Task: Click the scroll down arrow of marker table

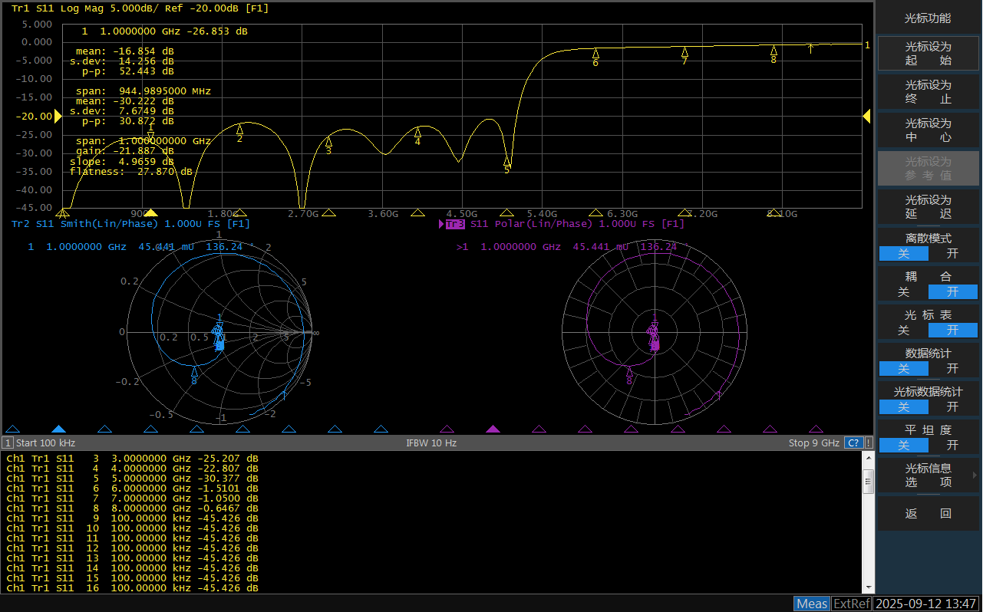Action: (869, 587)
